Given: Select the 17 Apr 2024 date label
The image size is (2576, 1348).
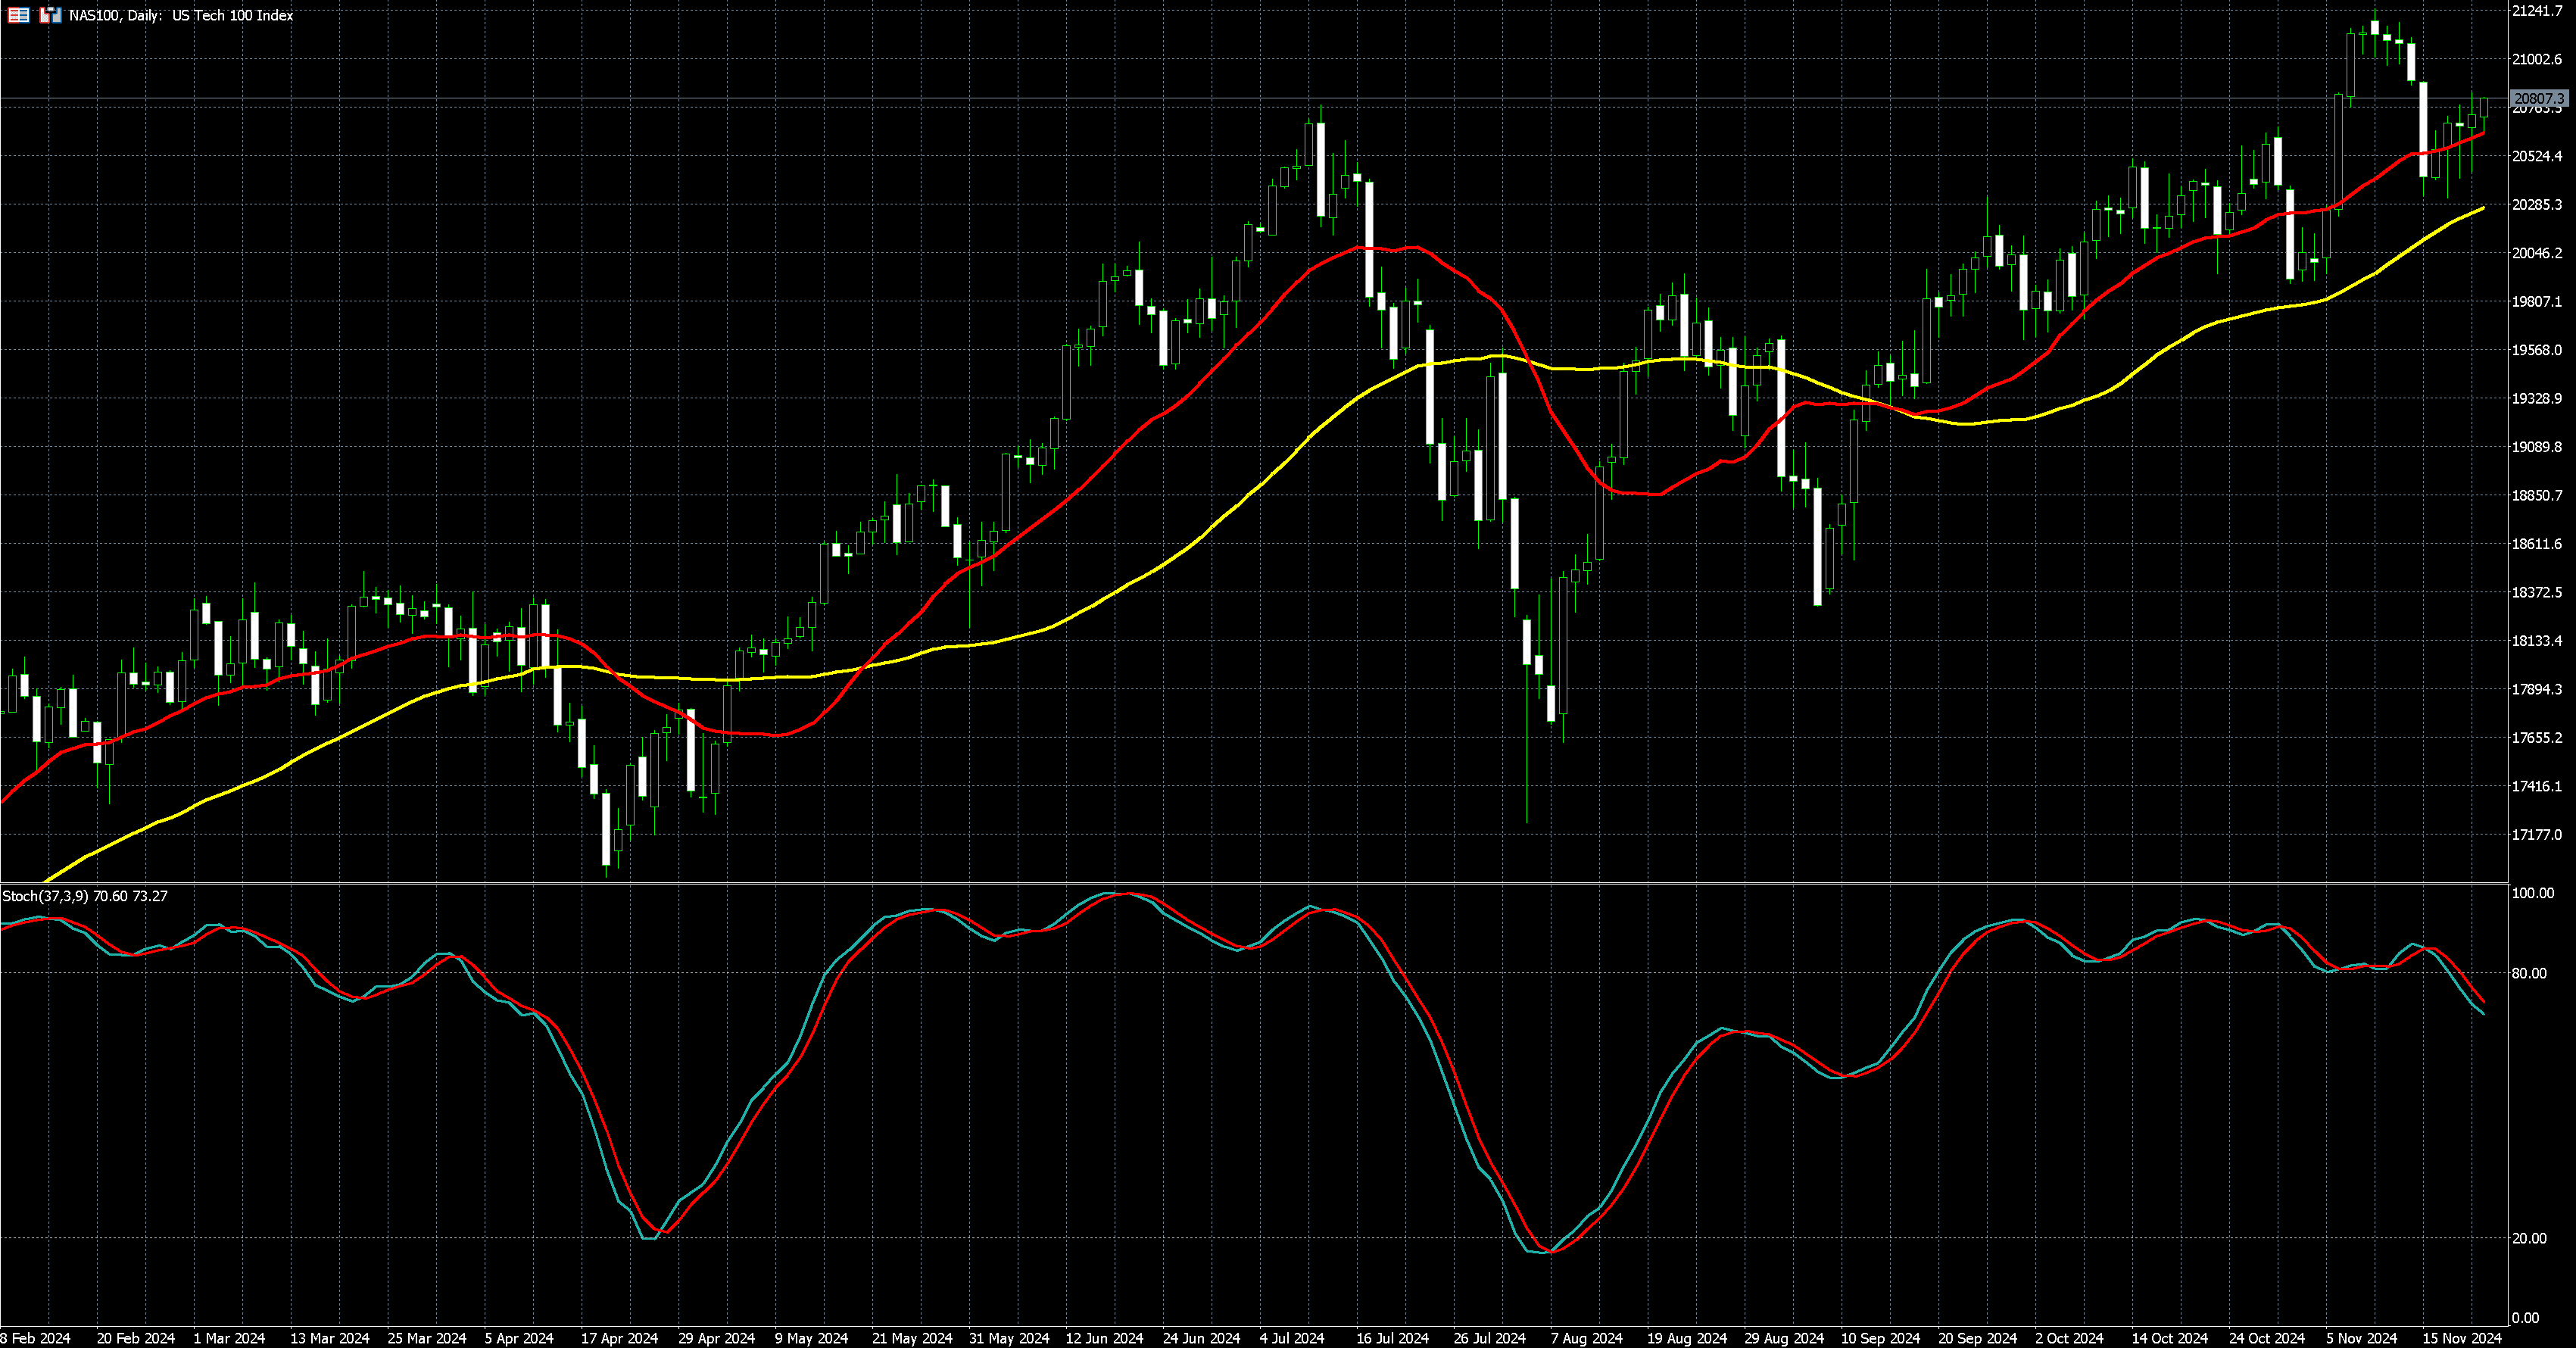Looking at the screenshot, I should [619, 1338].
